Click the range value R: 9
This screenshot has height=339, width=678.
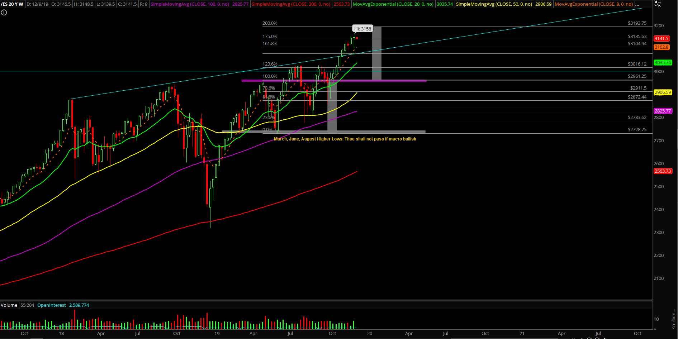point(144,4)
